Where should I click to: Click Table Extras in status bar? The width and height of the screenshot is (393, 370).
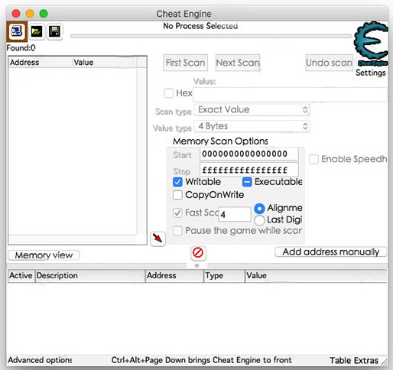(354, 360)
